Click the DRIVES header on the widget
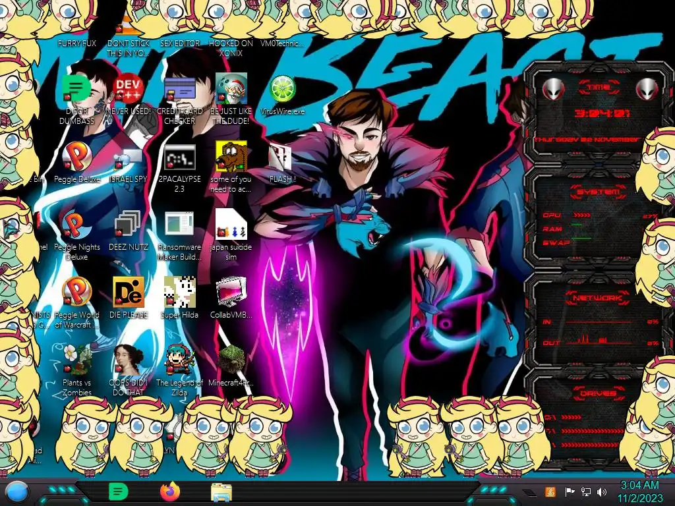 pos(598,393)
